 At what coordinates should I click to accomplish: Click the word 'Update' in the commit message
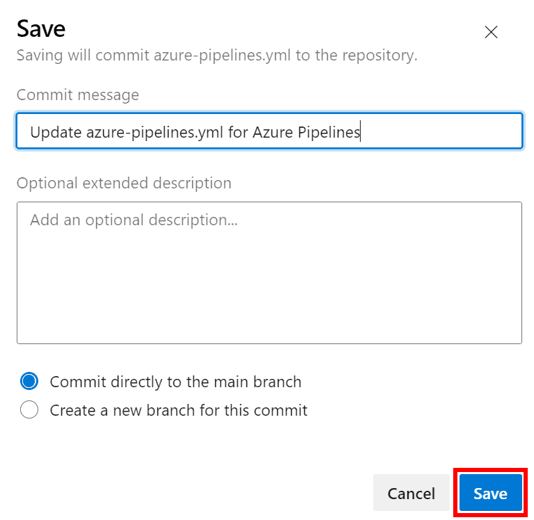pos(55,131)
